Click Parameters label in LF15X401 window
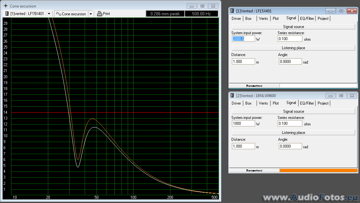This screenshot has width=360, height=203. coord(254,86)
